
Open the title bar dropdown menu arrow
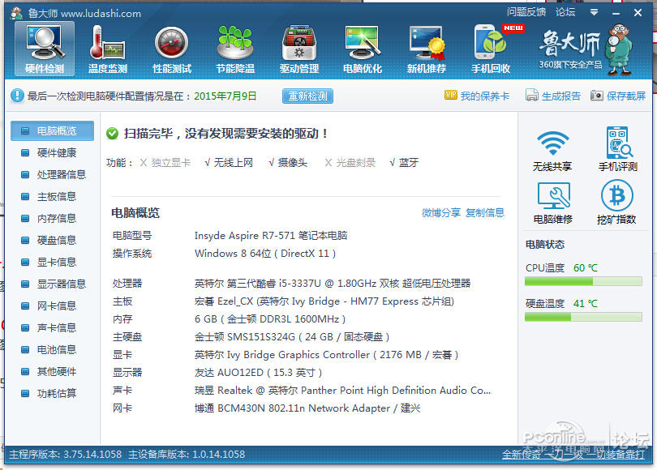594,12
